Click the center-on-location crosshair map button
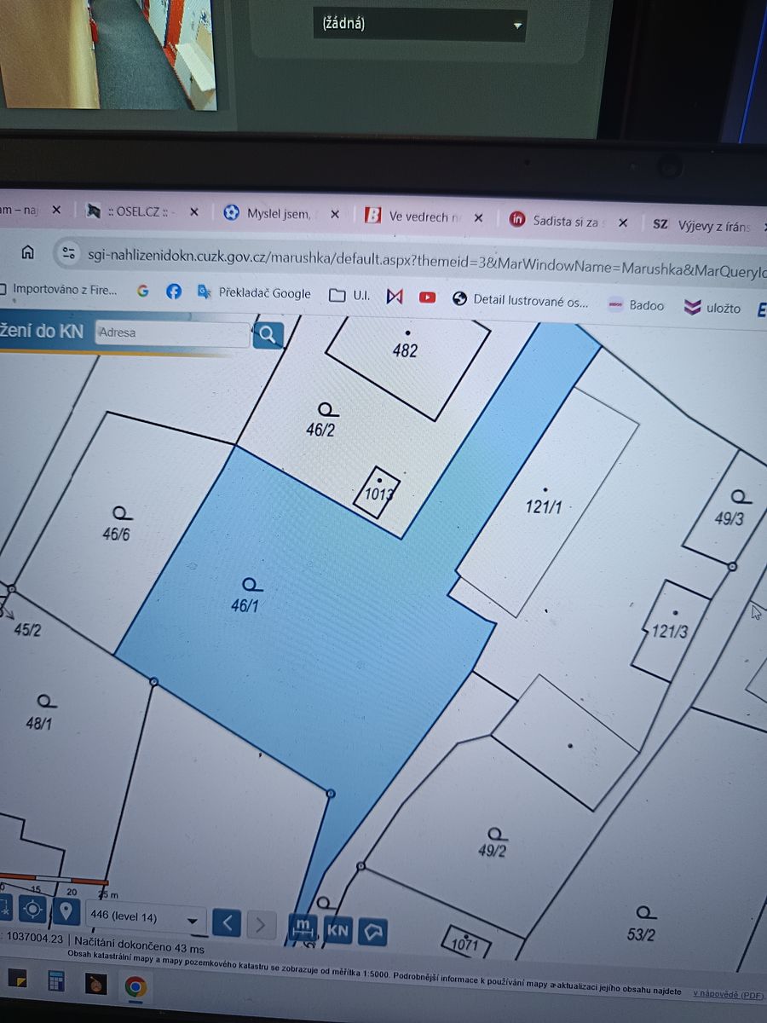 32,909
